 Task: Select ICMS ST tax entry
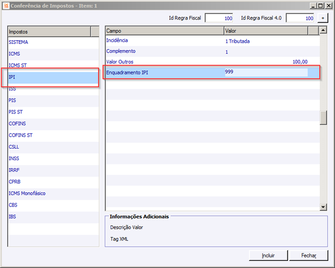click(54, 65)
